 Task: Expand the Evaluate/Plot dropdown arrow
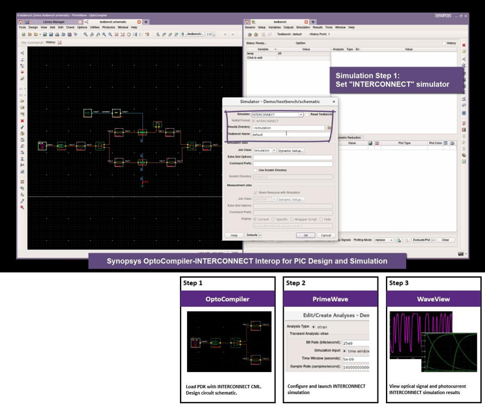[x=433, y=240]
